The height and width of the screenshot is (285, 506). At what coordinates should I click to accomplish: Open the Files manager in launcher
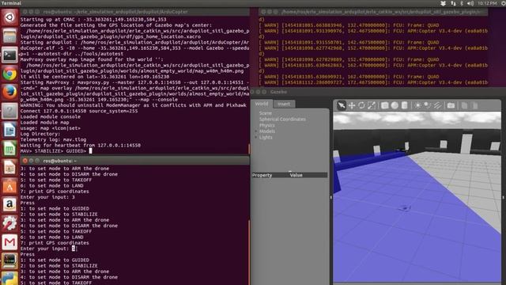[x=9, y=36]
